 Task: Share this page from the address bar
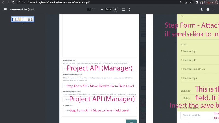[x=186, y=2]
